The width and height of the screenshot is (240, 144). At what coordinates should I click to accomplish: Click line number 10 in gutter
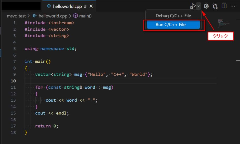point(13,81)
